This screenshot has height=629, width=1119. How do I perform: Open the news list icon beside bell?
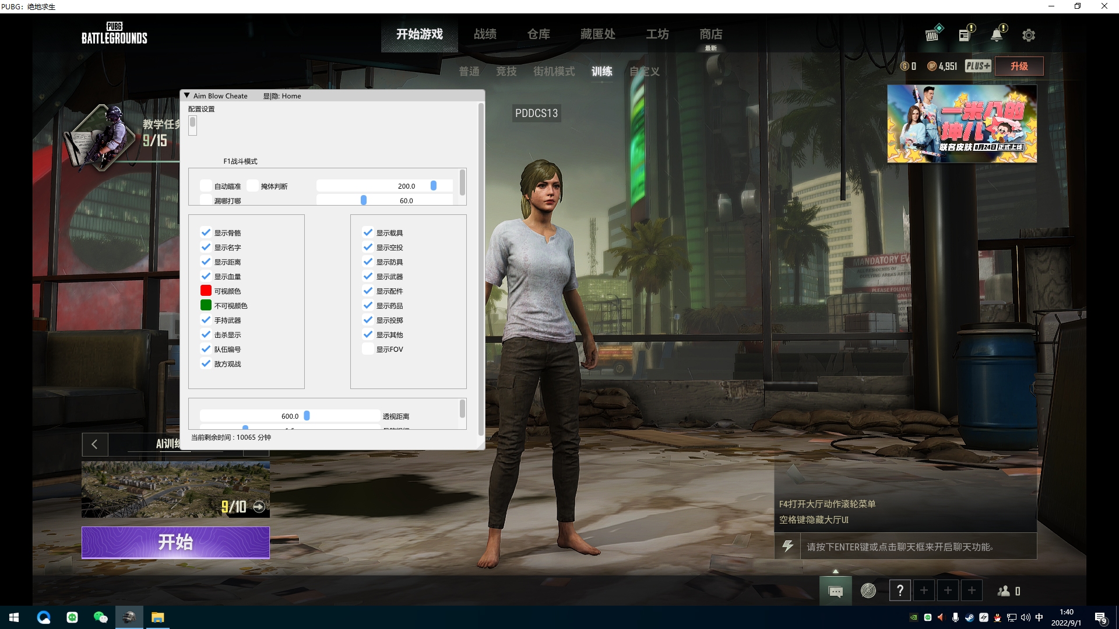click(x=965, y=35)
